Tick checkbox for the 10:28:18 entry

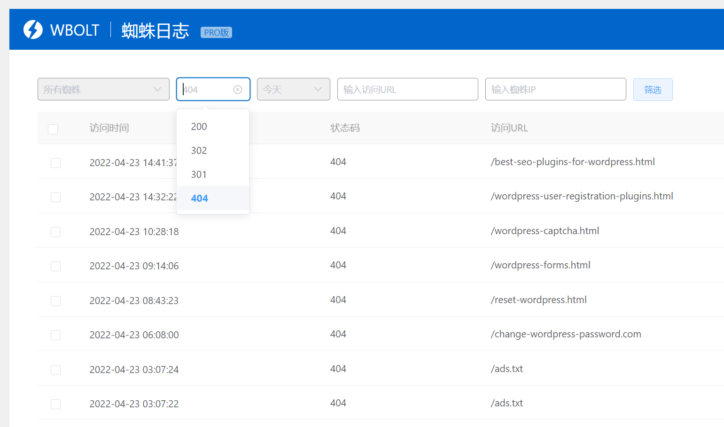click(56, 232)
